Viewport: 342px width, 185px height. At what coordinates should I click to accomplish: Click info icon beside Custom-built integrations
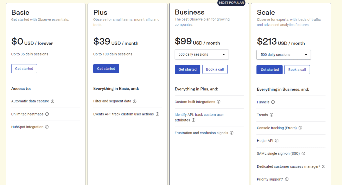[219, 102]
